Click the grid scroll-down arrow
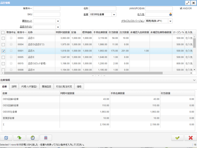The image size is (197, 148). pyautogui.click(x=194, y=70)
